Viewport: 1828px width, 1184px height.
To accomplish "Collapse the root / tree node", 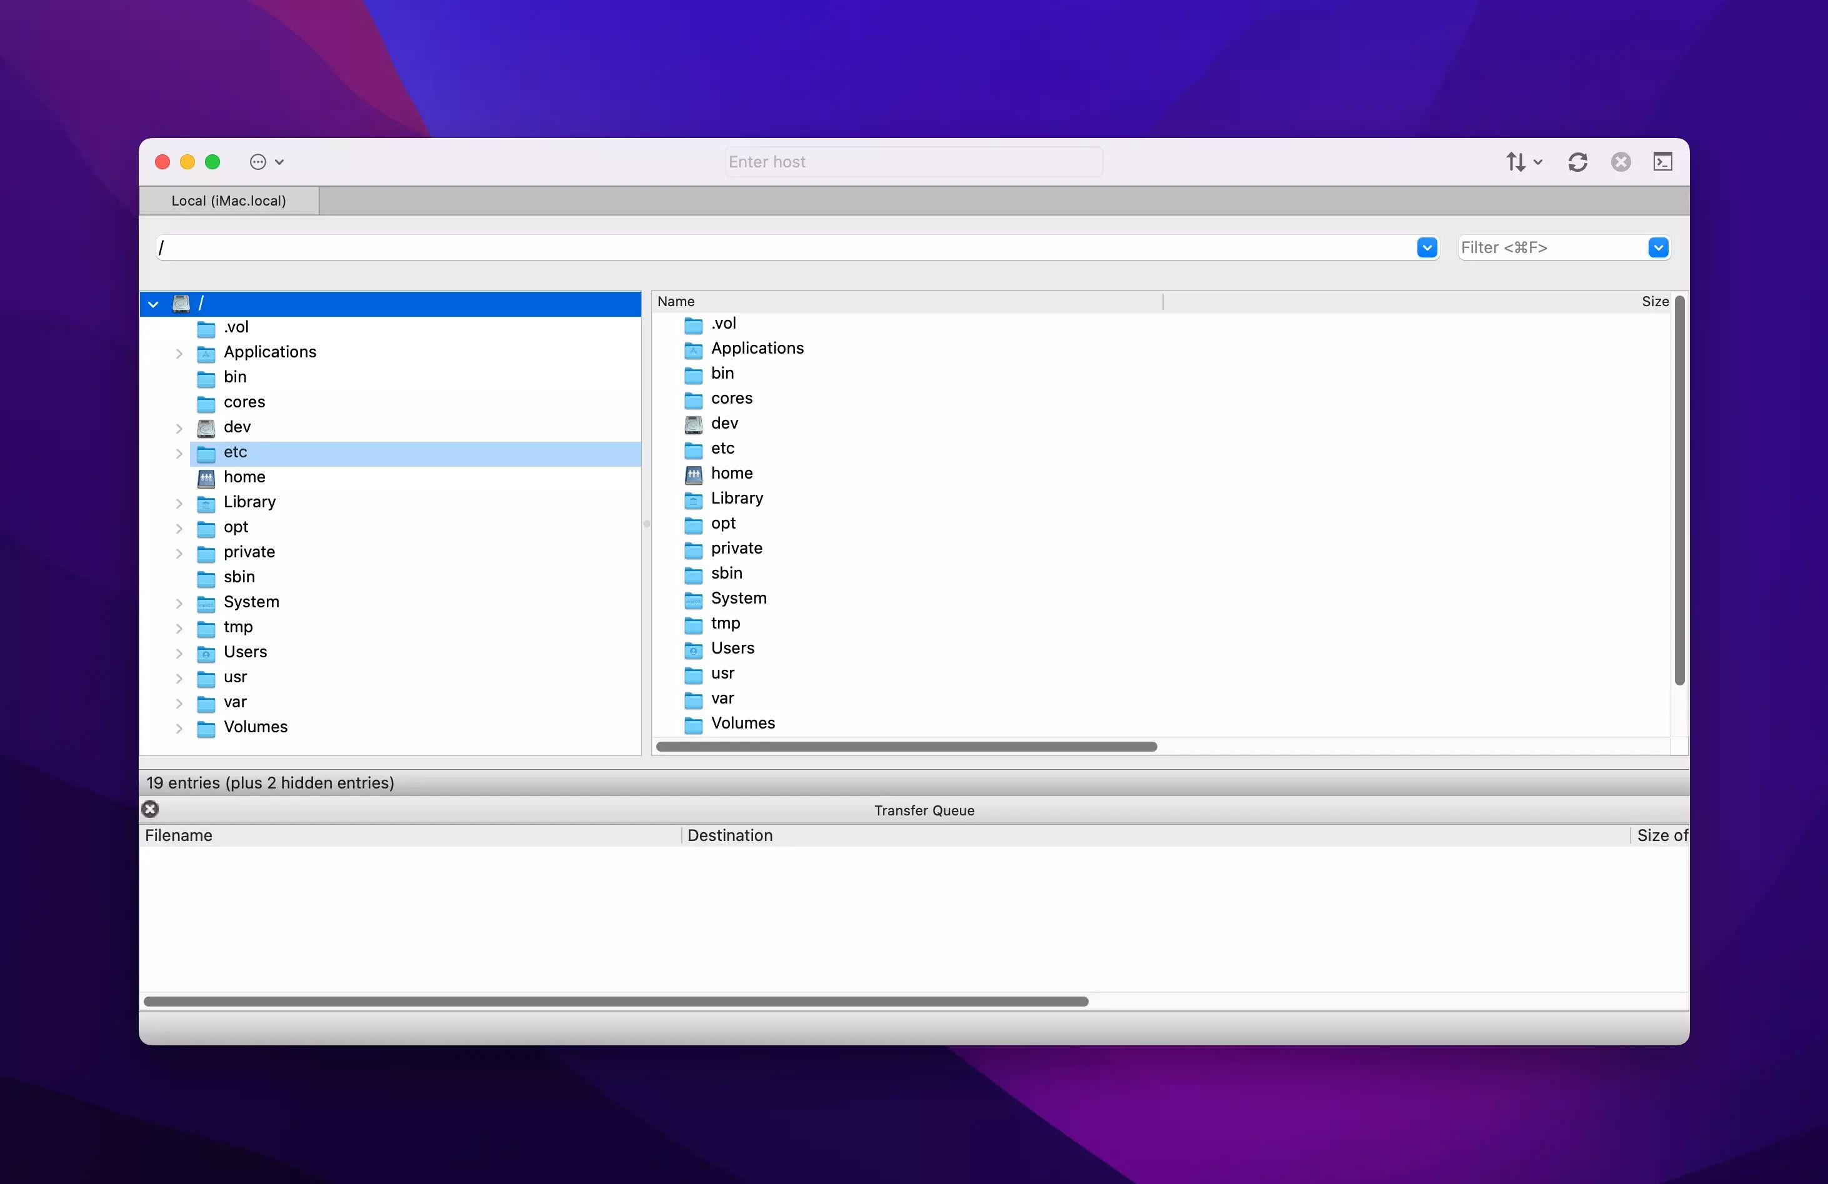I will point(154,304).
